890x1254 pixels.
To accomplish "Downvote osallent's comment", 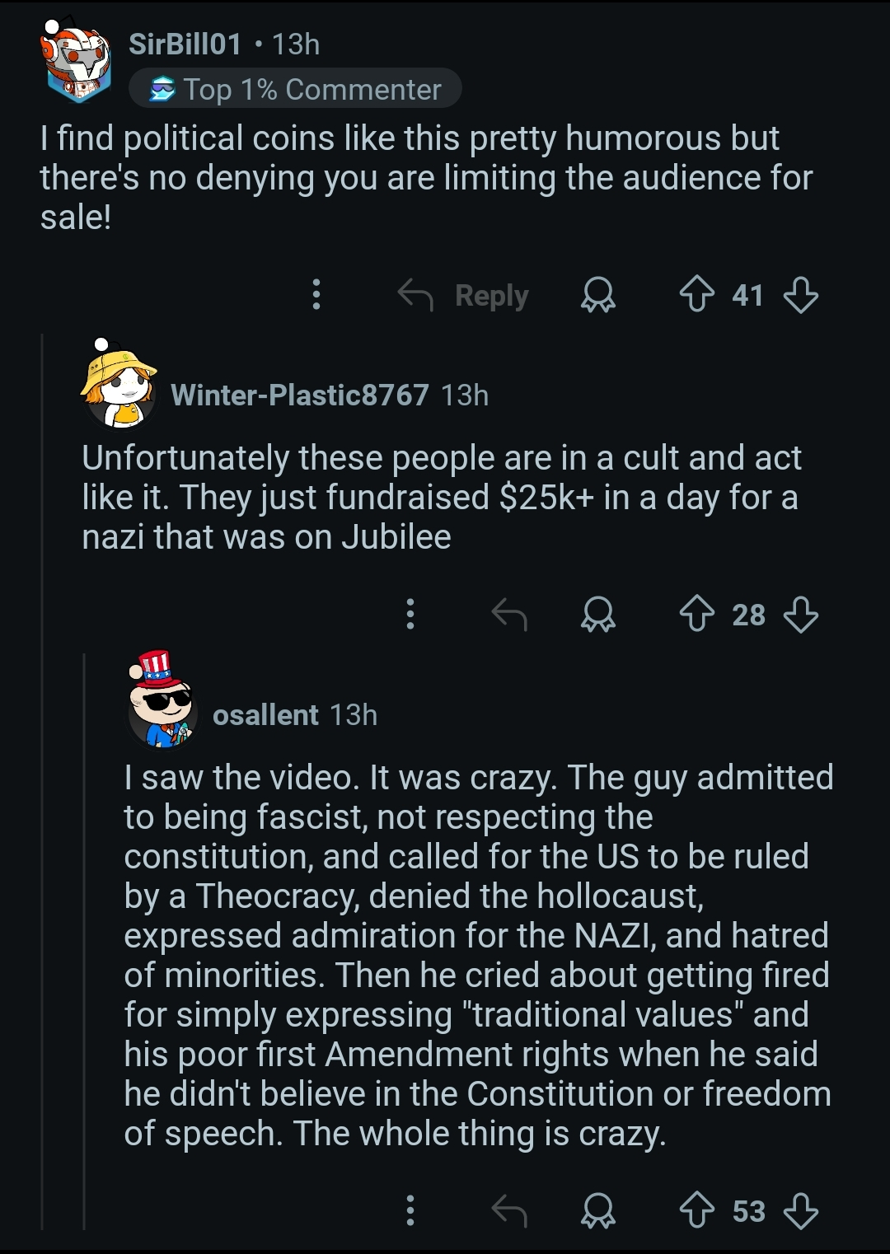I will click(x=800, y=1210).
